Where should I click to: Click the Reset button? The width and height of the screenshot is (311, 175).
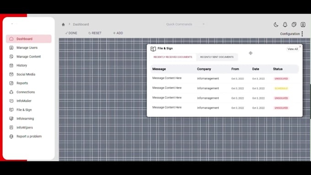[x=95, y=33]
